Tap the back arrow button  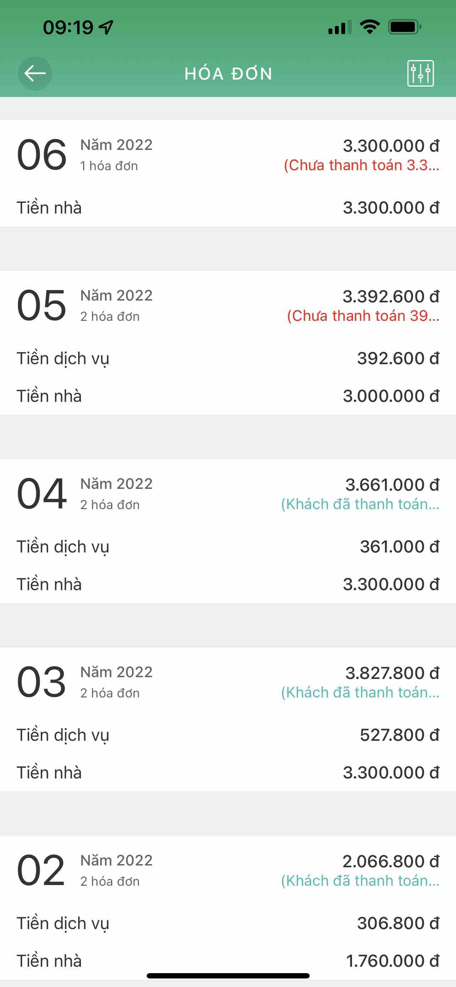point(35,73)
